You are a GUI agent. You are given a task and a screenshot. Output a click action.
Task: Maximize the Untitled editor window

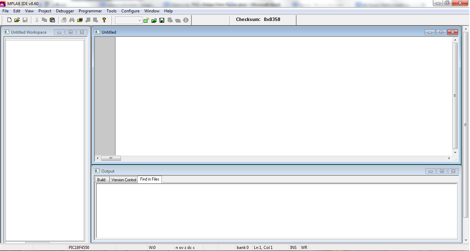click(441, 32)
